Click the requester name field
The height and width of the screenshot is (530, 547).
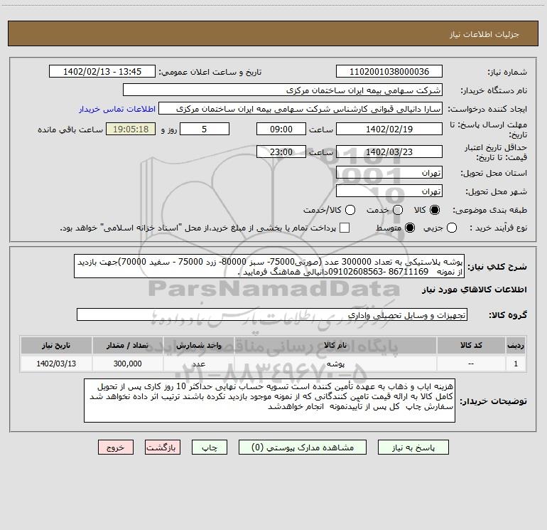click(x=300, y=109)
